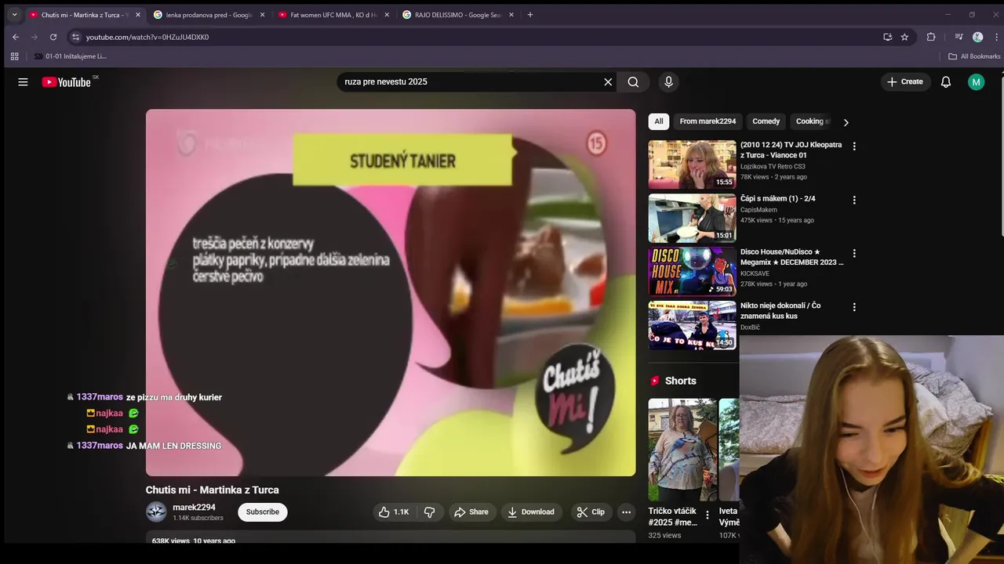1004x564 pixels.
Task: Open options for Tričko vtáčik short
Action: click(707, 515)
